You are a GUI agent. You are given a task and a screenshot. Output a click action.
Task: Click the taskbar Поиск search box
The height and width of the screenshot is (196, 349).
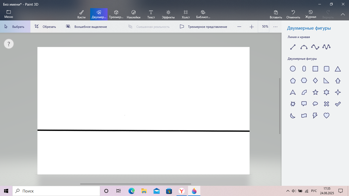(x=56, y=191)
